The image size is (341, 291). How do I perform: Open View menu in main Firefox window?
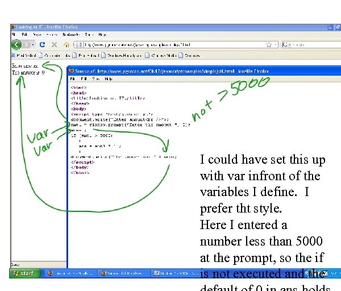click(37, 35)
